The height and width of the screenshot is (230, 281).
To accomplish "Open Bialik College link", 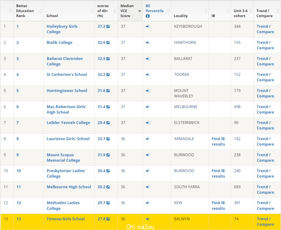I will (60, 42).
